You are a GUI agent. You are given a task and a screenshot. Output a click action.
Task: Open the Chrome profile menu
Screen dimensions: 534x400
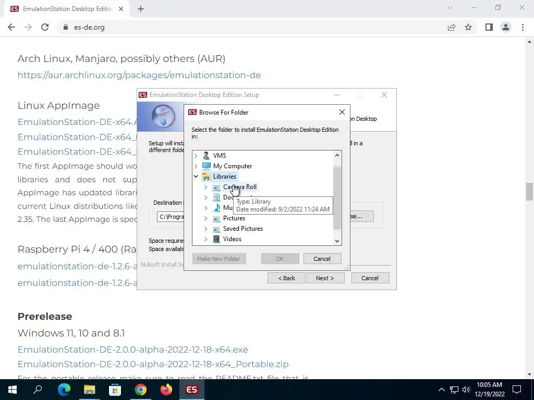(506, 27)
